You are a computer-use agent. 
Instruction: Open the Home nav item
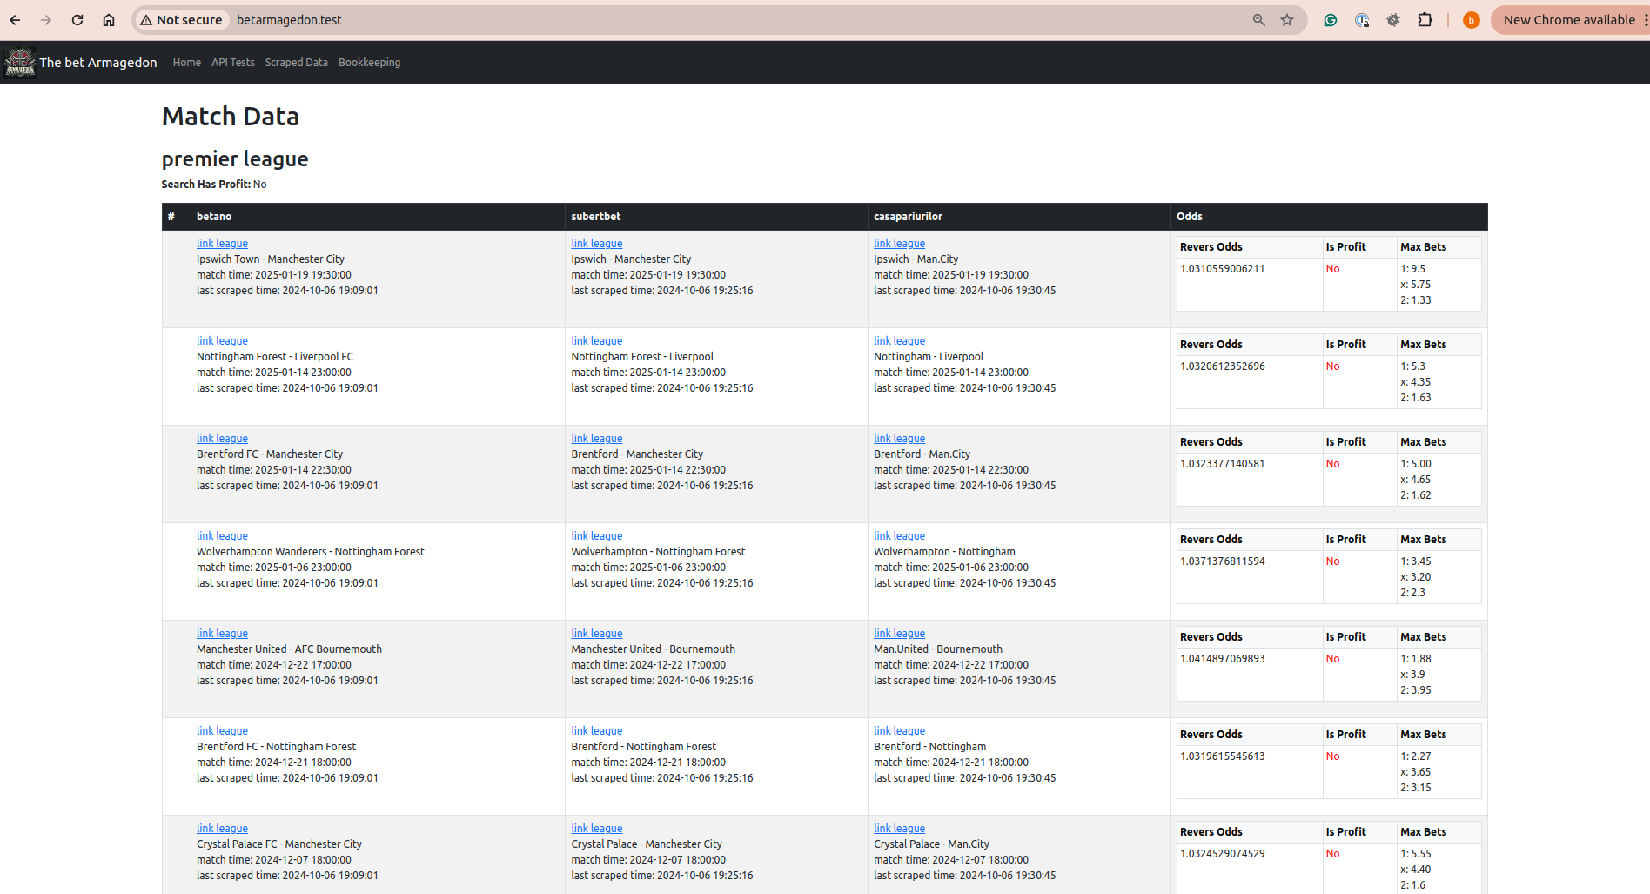point(186,63)
